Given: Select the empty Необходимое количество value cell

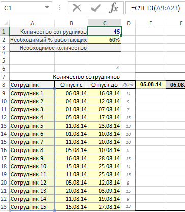Looking at the screenshot, I should 105,48.
